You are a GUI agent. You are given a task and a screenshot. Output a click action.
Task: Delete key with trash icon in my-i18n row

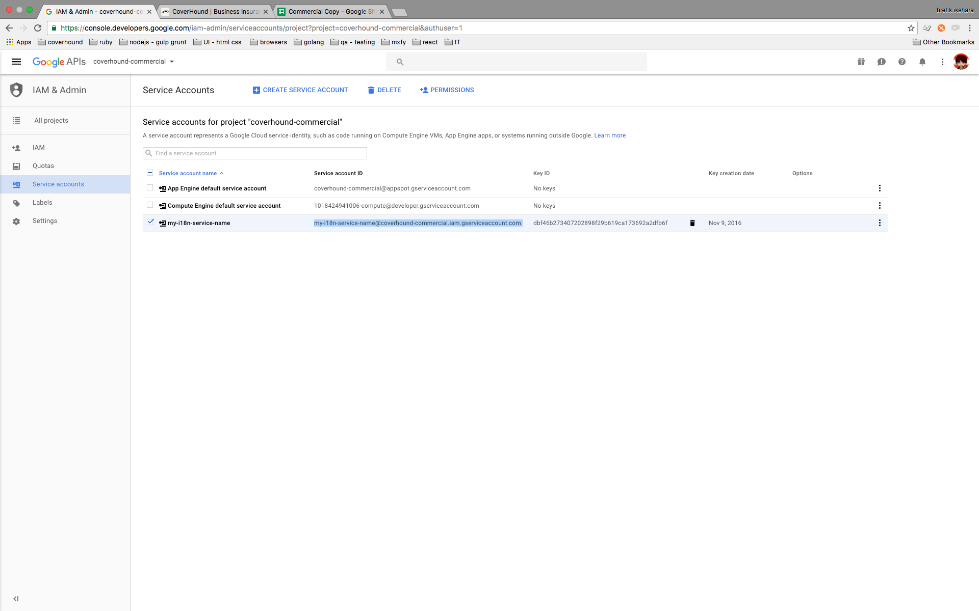coord(692,223)
